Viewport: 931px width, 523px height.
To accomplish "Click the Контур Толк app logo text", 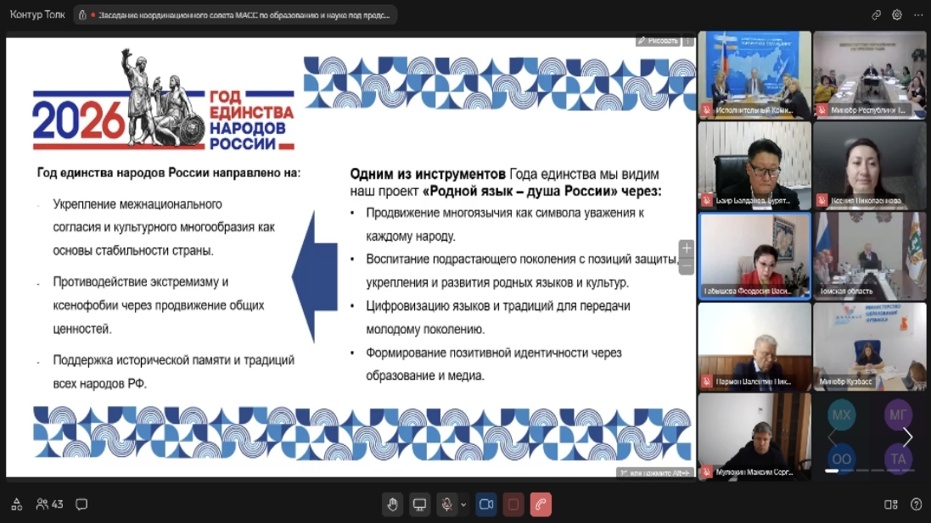I will point(37,14).
